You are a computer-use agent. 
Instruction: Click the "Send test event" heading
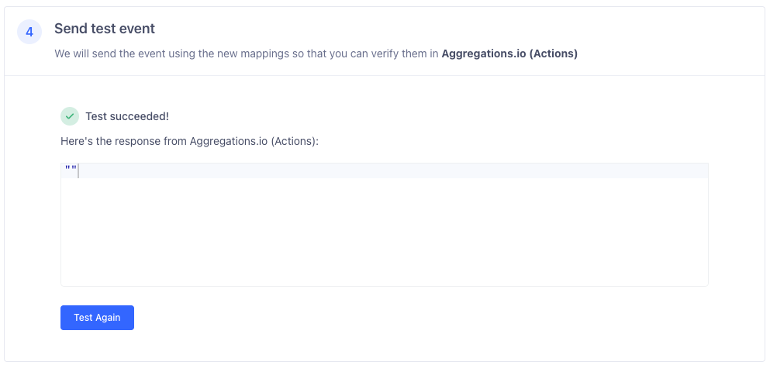(105, 29)
